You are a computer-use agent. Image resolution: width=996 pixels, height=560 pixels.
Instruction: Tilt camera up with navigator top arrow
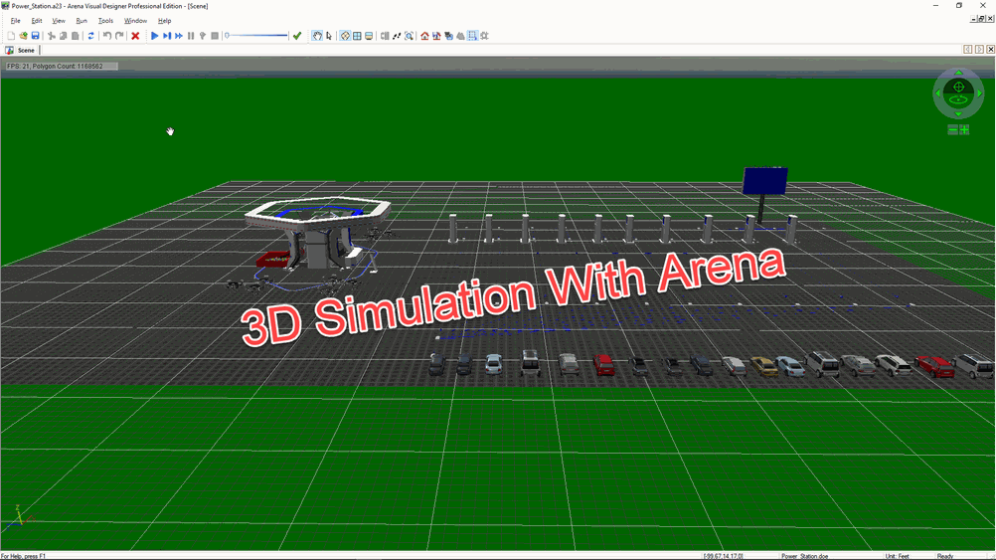coord(958,73)
